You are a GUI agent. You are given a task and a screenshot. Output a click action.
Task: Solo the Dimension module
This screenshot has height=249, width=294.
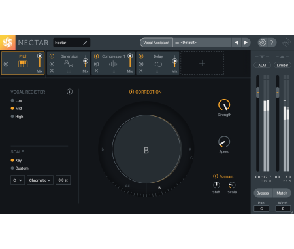point(52,64)
